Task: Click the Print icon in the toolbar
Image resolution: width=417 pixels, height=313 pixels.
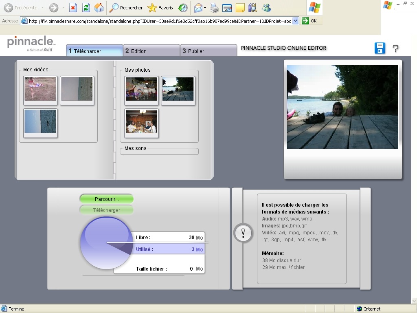Action: (x=214, y=8)
